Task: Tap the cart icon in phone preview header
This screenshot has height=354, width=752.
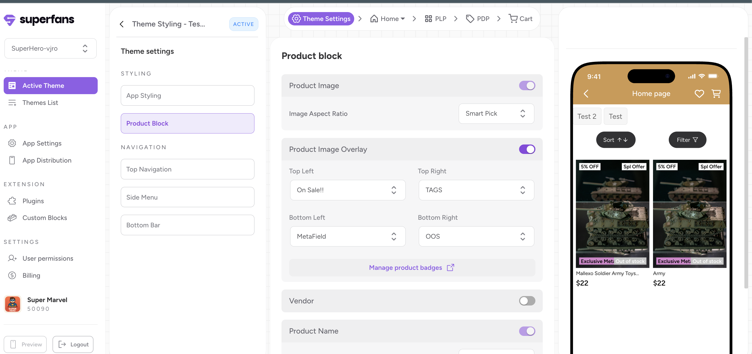Action: coord(716,94)
